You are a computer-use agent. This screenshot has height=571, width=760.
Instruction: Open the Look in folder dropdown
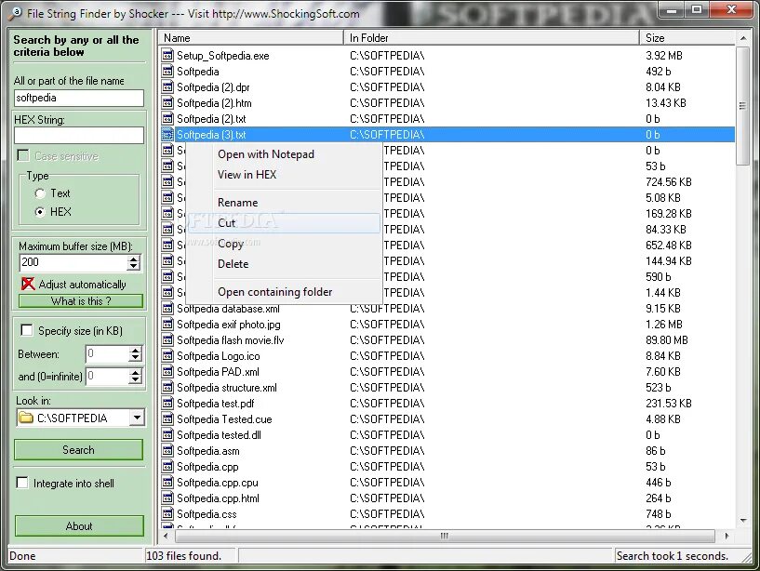tap(137, 418)
